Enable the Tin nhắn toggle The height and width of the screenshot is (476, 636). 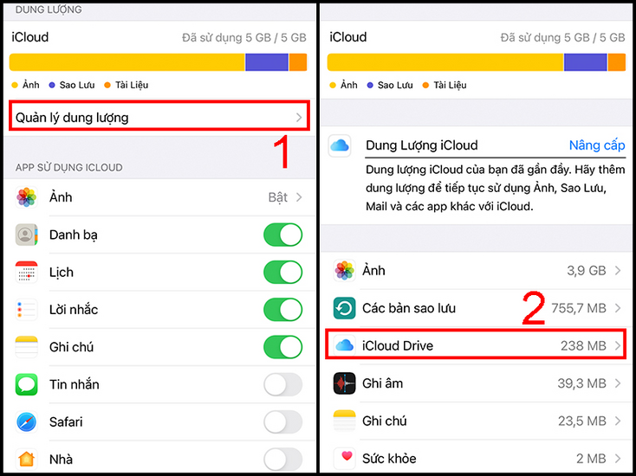[x=283, y=384]
